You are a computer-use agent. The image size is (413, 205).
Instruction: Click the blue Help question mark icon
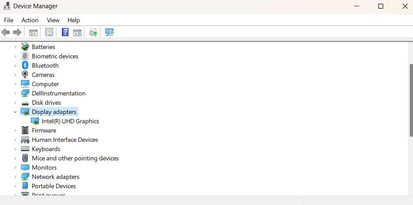(x=65, y=32)
